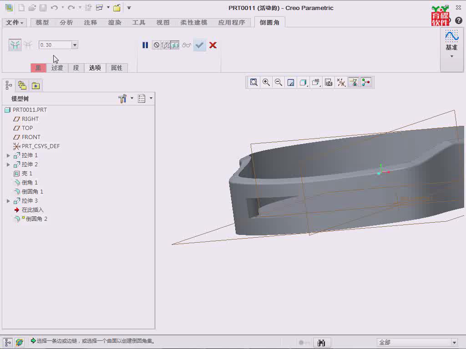This screenshot has height=349, width=466.
Task: Open the 属性 properties panel
Action: (117, 68)
